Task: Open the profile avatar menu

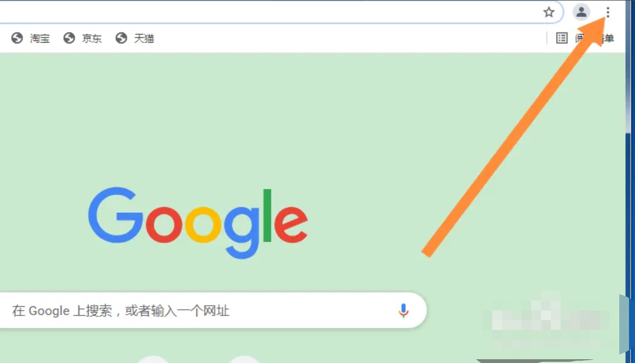Action: click(x=581, y=12)
